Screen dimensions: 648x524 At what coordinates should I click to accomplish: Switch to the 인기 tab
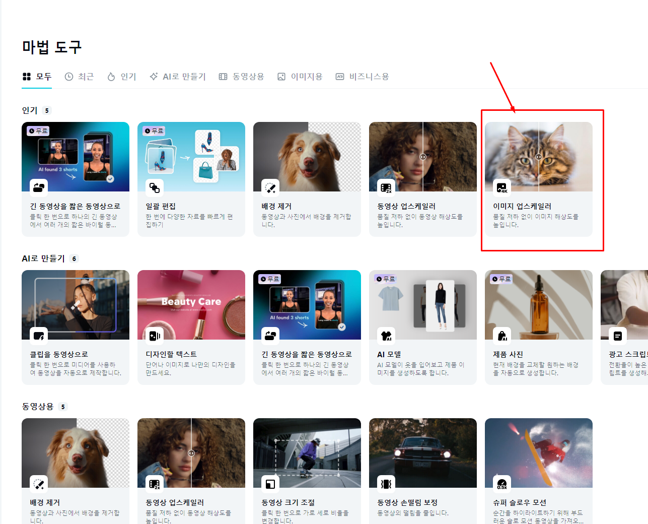122,77
